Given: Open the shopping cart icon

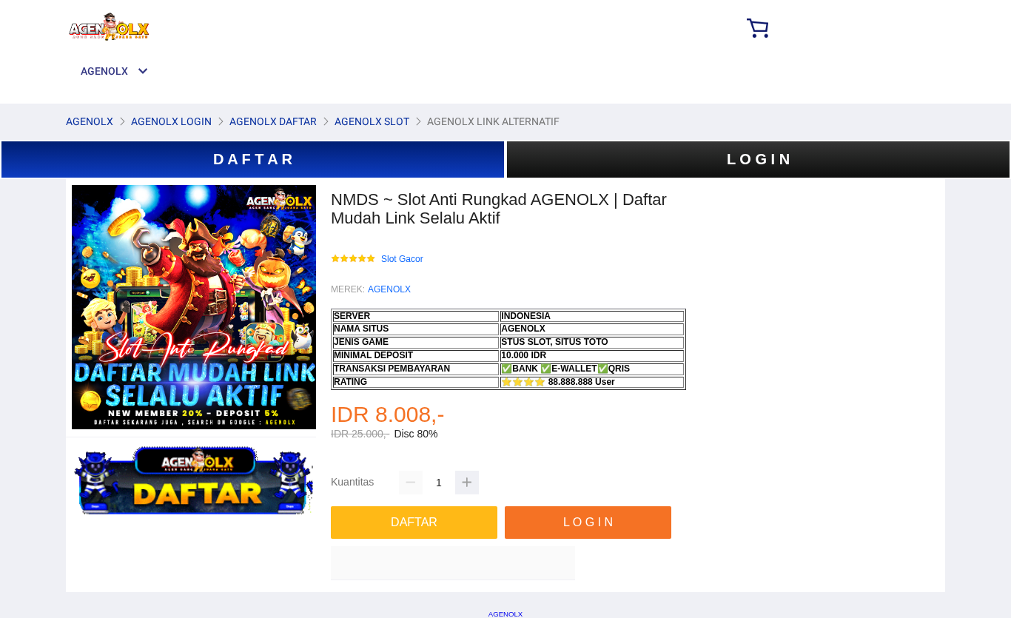Looking at the screenshot, I should [x=757, y=28].
